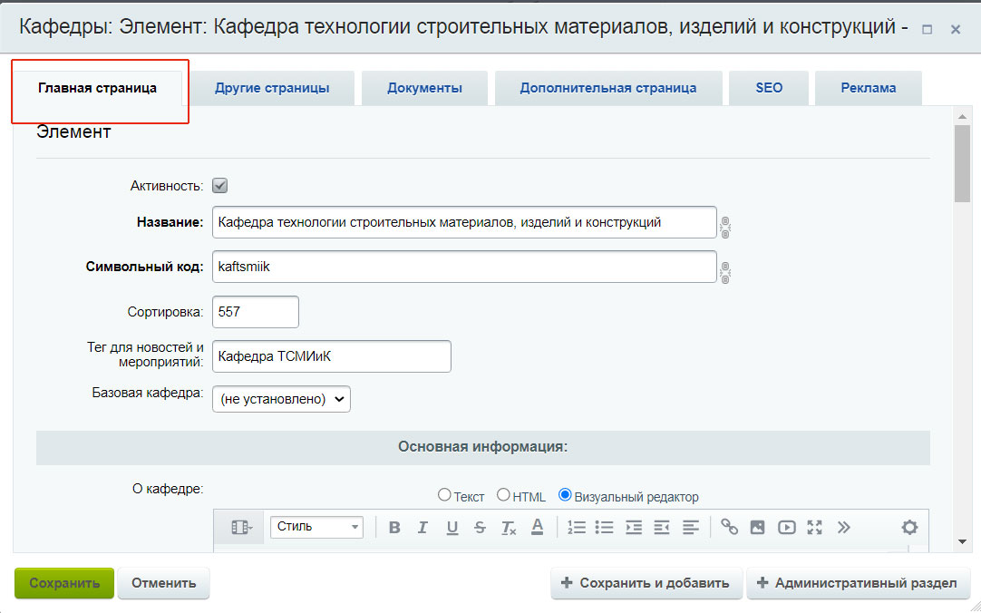Open editor settings gear icon
This screenshot has width=981, height=613.
909,527
